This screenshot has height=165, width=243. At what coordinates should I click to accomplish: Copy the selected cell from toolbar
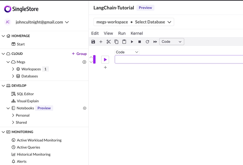point(116,42)
